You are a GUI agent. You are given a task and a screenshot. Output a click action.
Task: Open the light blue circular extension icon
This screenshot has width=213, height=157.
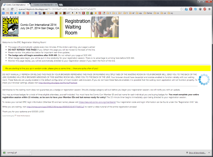coord(196,9)
